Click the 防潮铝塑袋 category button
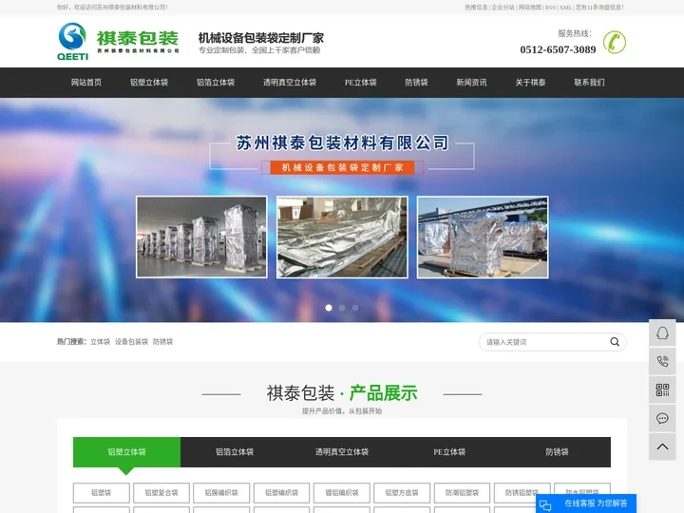 [x=462, y=492]
